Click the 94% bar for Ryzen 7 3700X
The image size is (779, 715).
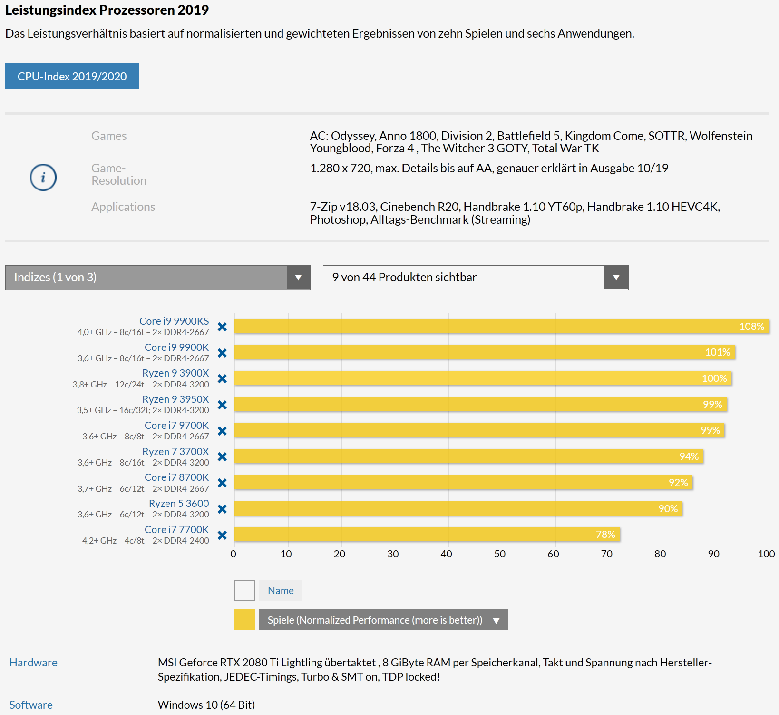(468, 457)
